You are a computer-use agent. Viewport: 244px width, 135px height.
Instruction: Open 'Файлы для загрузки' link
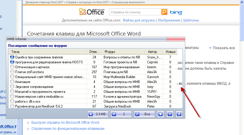139,20
